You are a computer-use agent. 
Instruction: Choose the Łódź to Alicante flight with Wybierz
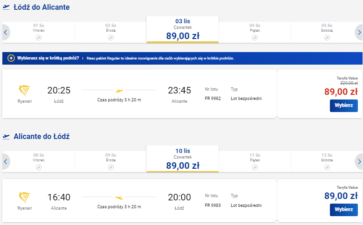pyautogui.click(x=344, y=106)
